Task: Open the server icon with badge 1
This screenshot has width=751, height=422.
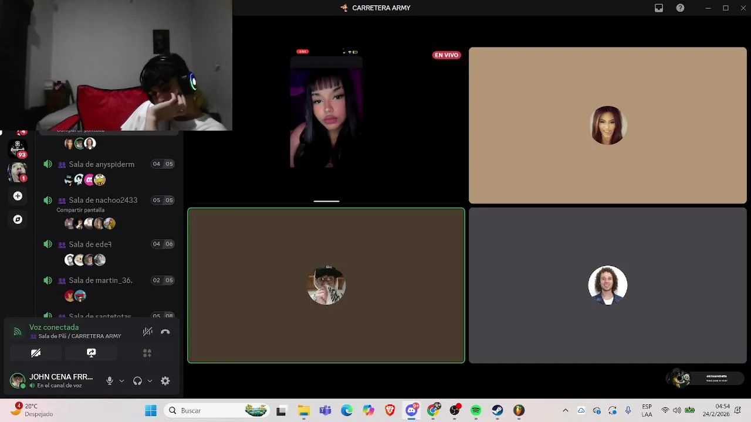Action: point(18,172)
